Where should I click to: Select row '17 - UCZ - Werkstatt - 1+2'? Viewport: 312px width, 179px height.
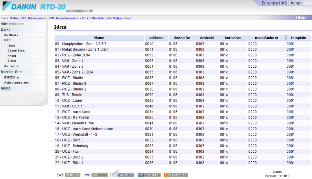pos(183,134)
